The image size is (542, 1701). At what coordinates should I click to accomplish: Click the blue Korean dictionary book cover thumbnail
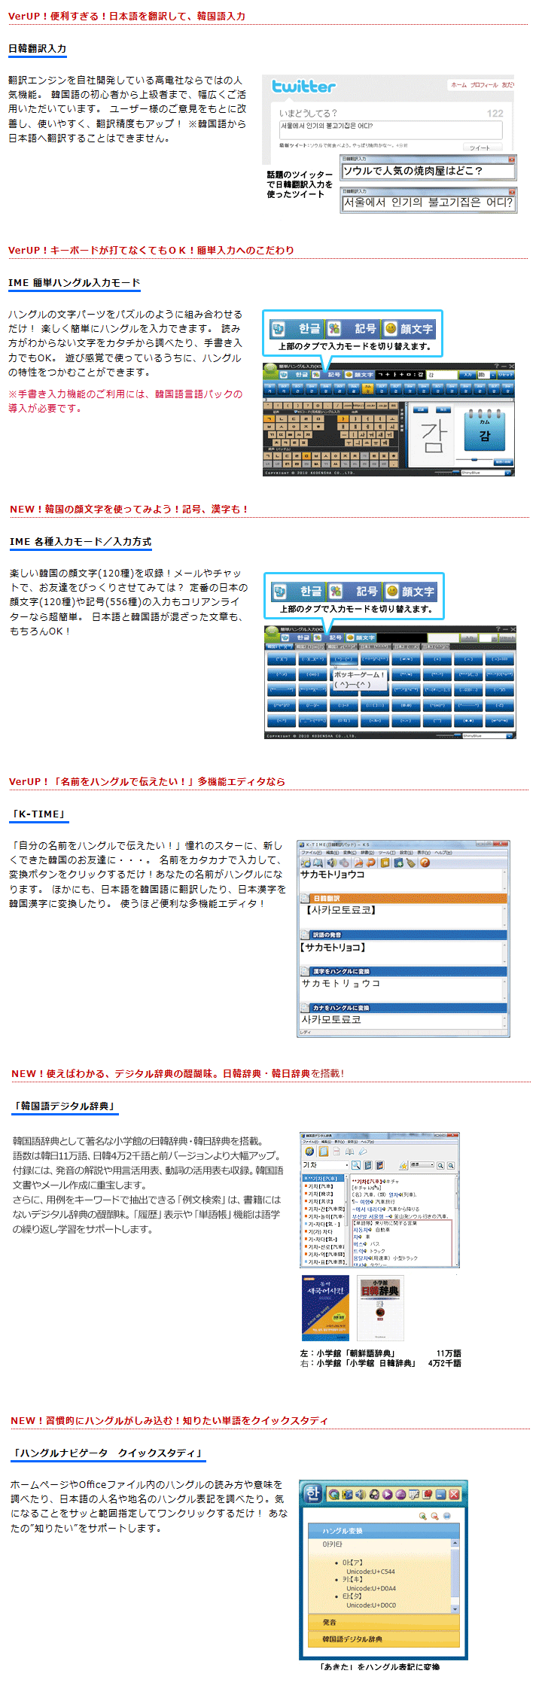coord(325,1307)
